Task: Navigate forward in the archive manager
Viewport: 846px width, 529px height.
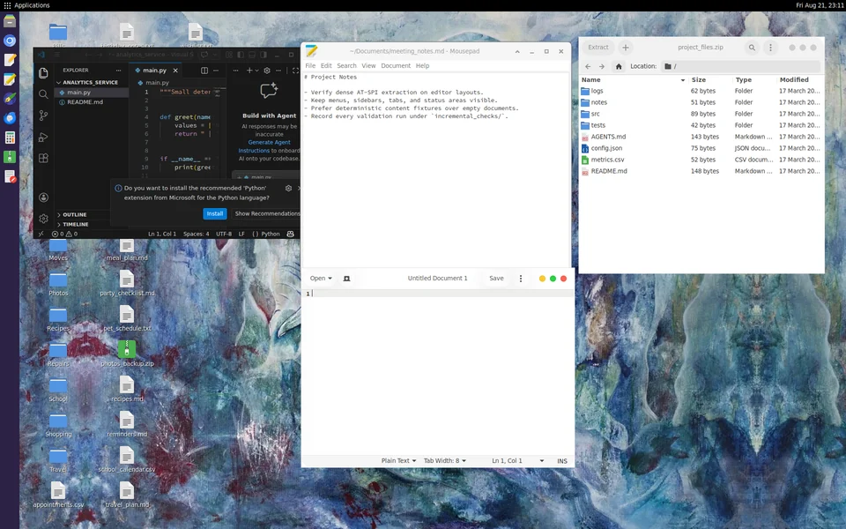Action: [602, 66]
